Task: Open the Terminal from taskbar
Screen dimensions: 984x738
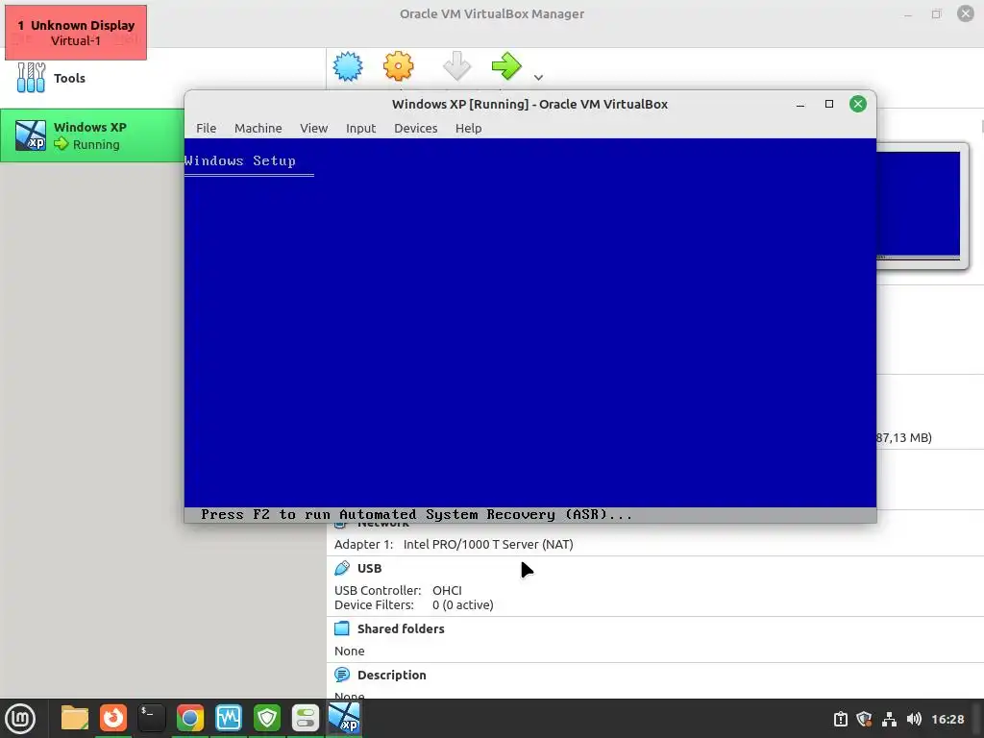Action: pos(152,719)
